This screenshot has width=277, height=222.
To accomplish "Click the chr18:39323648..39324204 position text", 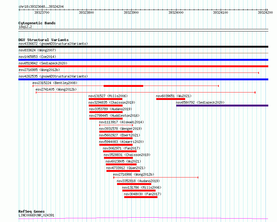I will point(41,7).
